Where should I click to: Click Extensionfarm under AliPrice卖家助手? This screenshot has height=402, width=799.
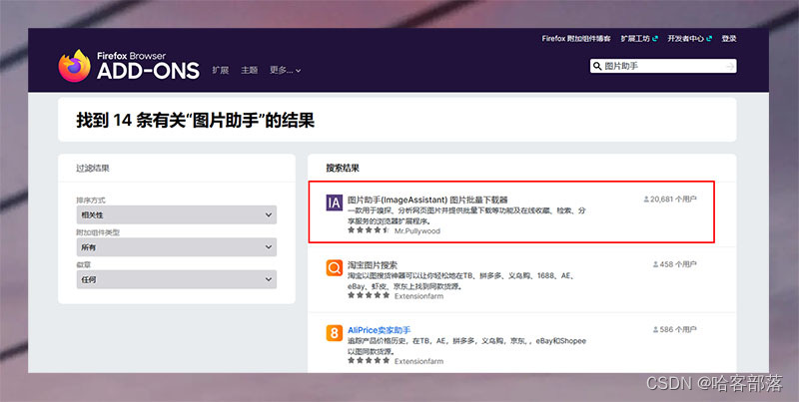[x=418, y=361]
